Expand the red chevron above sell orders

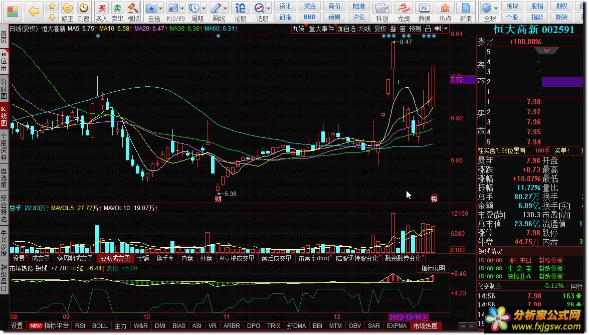[546, 50]
